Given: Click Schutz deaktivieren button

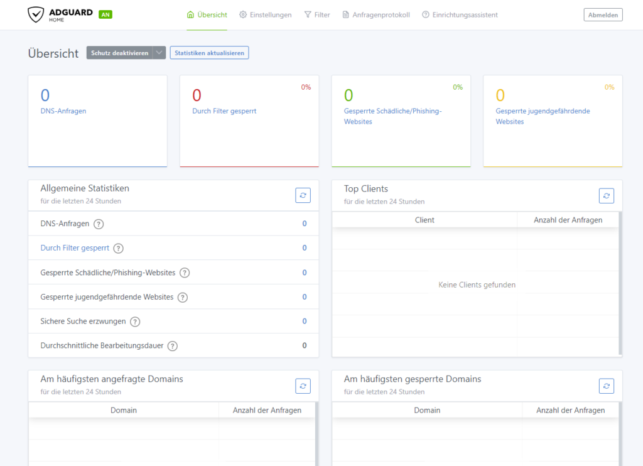Looking at the screenshot, I should (x=120, y=53).
